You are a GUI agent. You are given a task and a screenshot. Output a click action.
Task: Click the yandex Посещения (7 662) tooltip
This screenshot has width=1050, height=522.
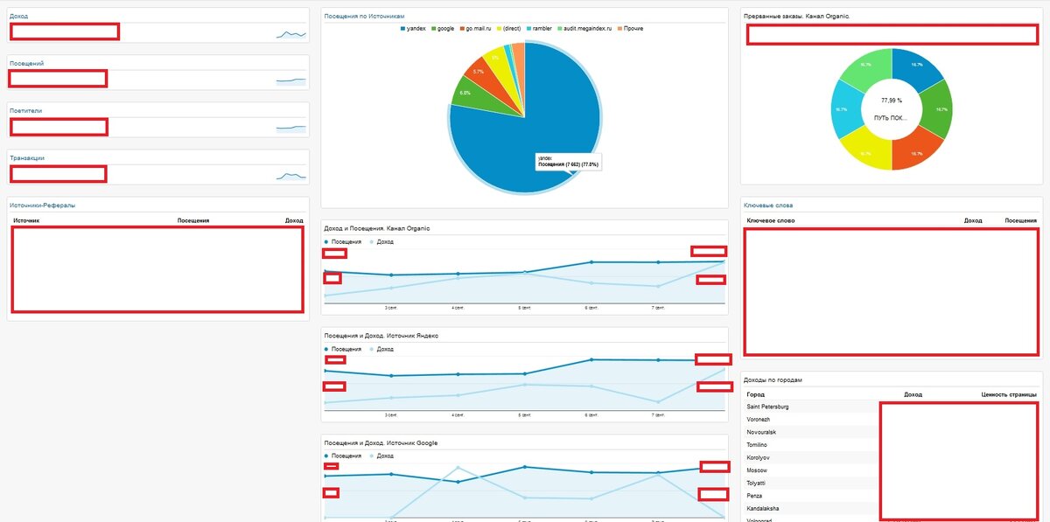[x=569, y=161]
